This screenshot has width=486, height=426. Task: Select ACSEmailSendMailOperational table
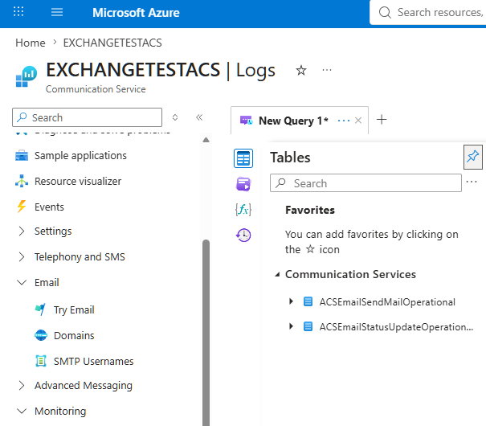[387, 302]
